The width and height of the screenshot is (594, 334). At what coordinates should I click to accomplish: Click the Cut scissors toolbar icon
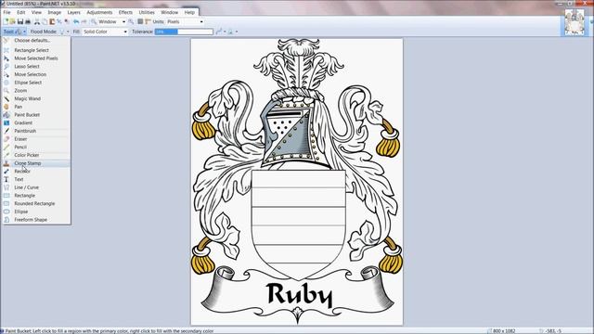[x=37, y=21]
